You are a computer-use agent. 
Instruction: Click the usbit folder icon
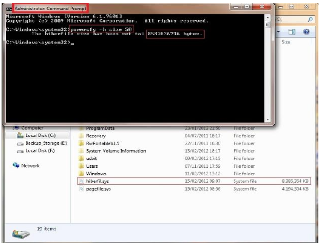(81, 158)
